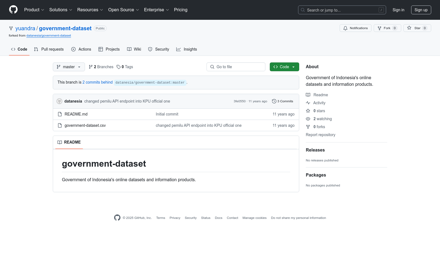Open the Wiki tab

click(x=134, y=49)
